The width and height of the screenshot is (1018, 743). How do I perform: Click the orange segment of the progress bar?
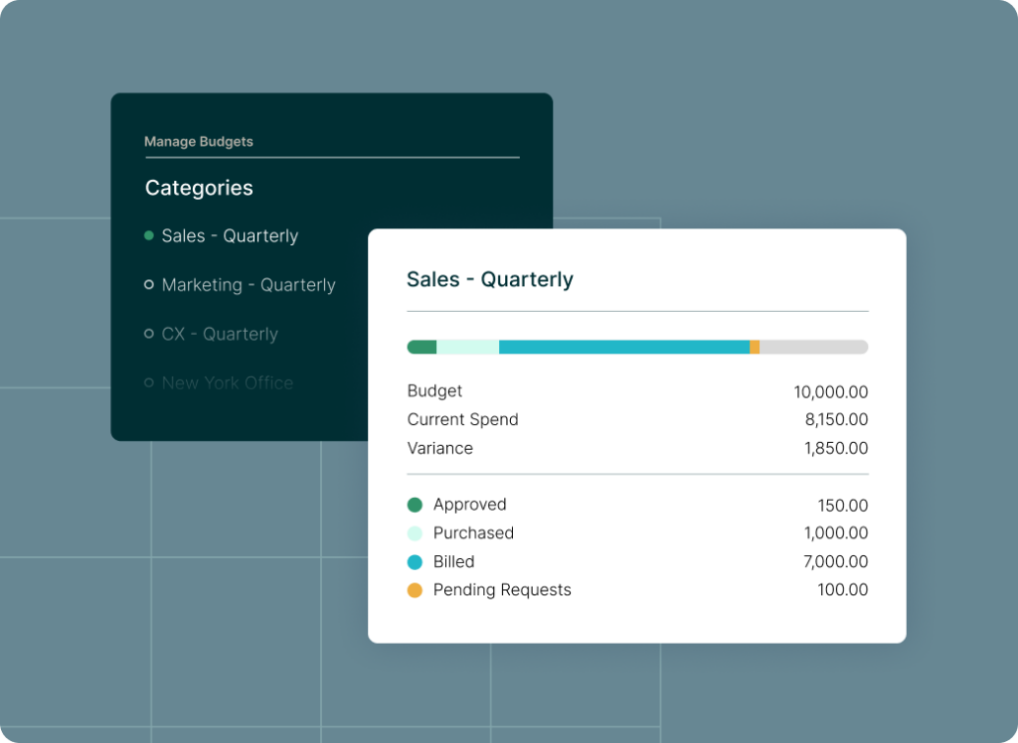(756, 347)
